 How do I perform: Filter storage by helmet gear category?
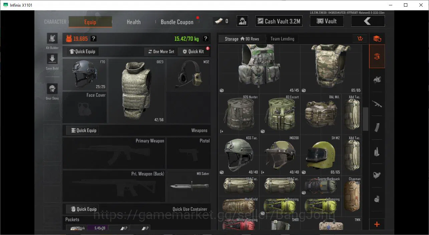tap(377, 80)
